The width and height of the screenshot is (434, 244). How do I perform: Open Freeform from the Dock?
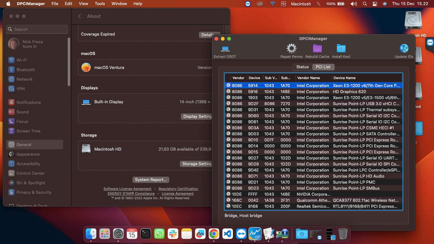click(200, 234)
